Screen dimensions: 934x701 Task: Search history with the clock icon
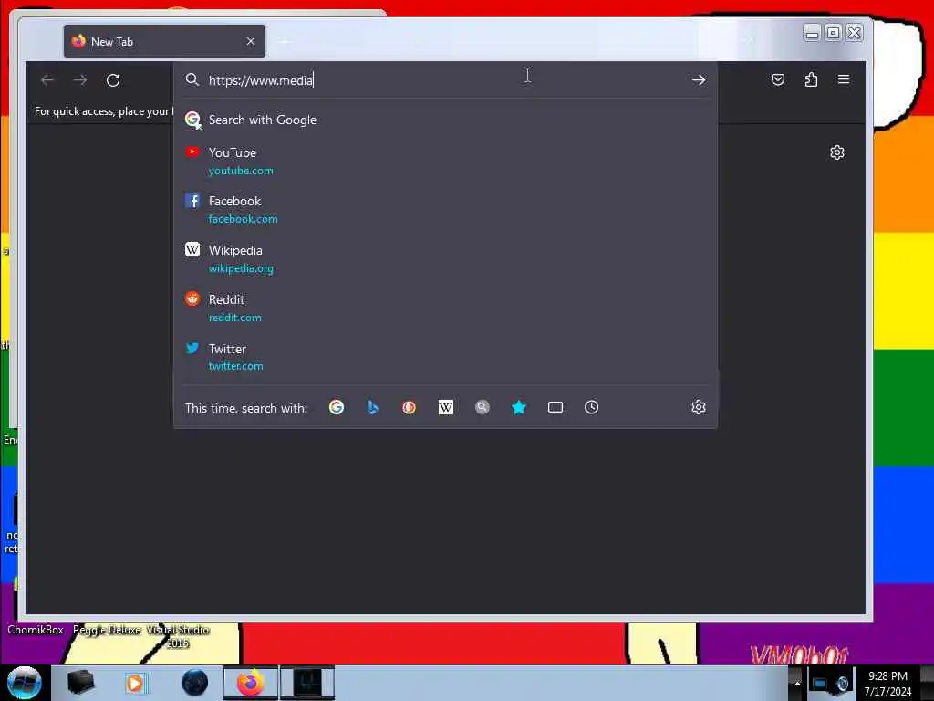pyautogui.click(x=591, y=407)
